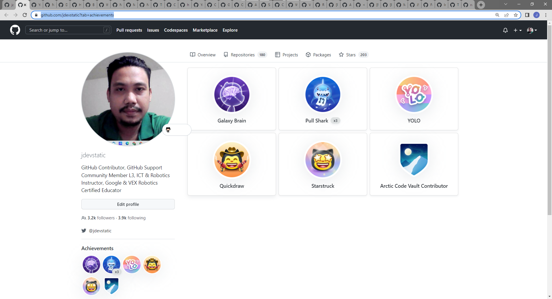Go back in the browser
552x299 pixels.
(6, 15)
